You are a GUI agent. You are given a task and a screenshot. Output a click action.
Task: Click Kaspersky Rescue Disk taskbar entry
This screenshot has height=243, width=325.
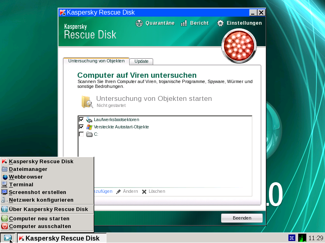pos(62,238)
